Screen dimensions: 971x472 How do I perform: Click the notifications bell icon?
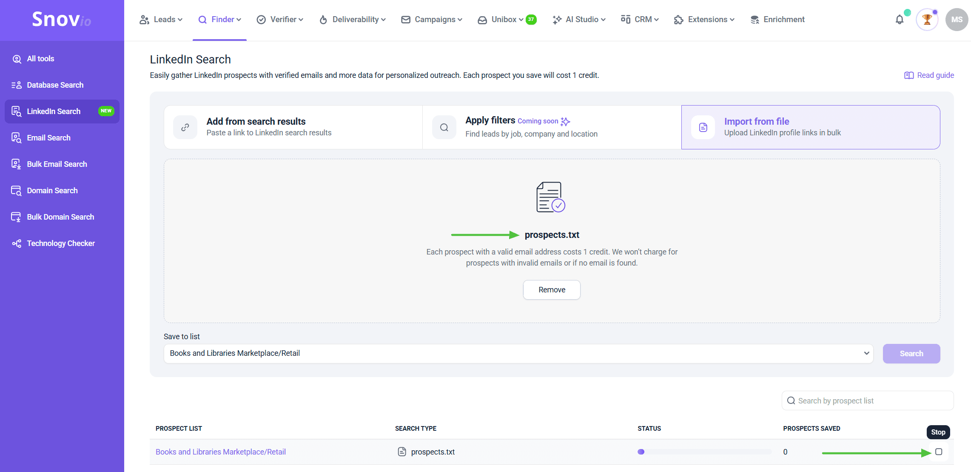[900, 20]
